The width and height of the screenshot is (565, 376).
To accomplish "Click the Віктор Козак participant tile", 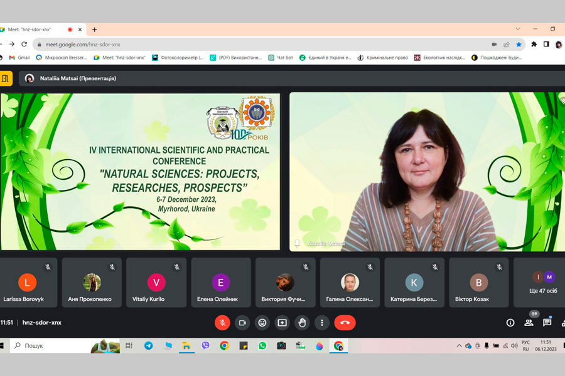I will (x=478, y=283).
